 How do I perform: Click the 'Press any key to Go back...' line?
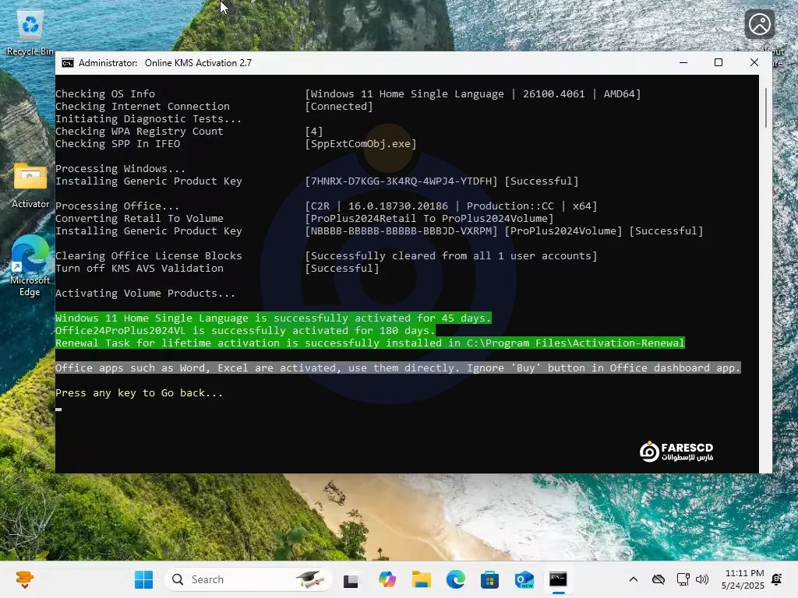(139, 392)
